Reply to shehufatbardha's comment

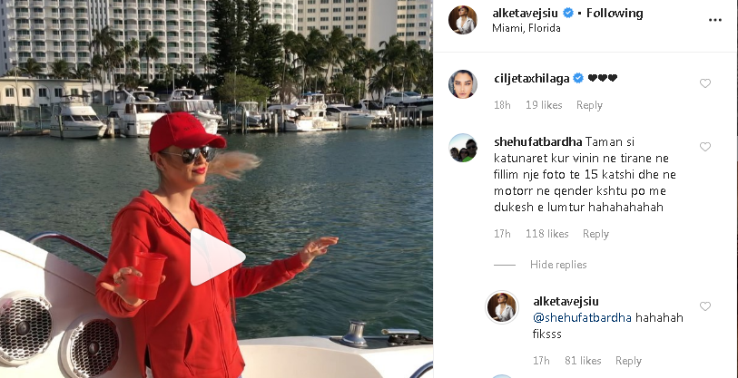tap(595, 234)
